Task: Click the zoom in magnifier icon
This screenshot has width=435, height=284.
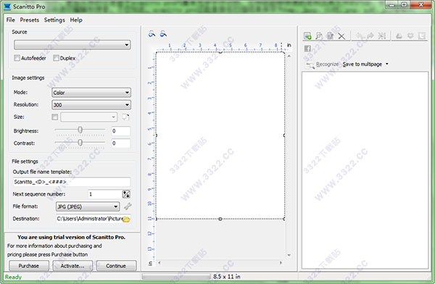Action: (152, 34)
